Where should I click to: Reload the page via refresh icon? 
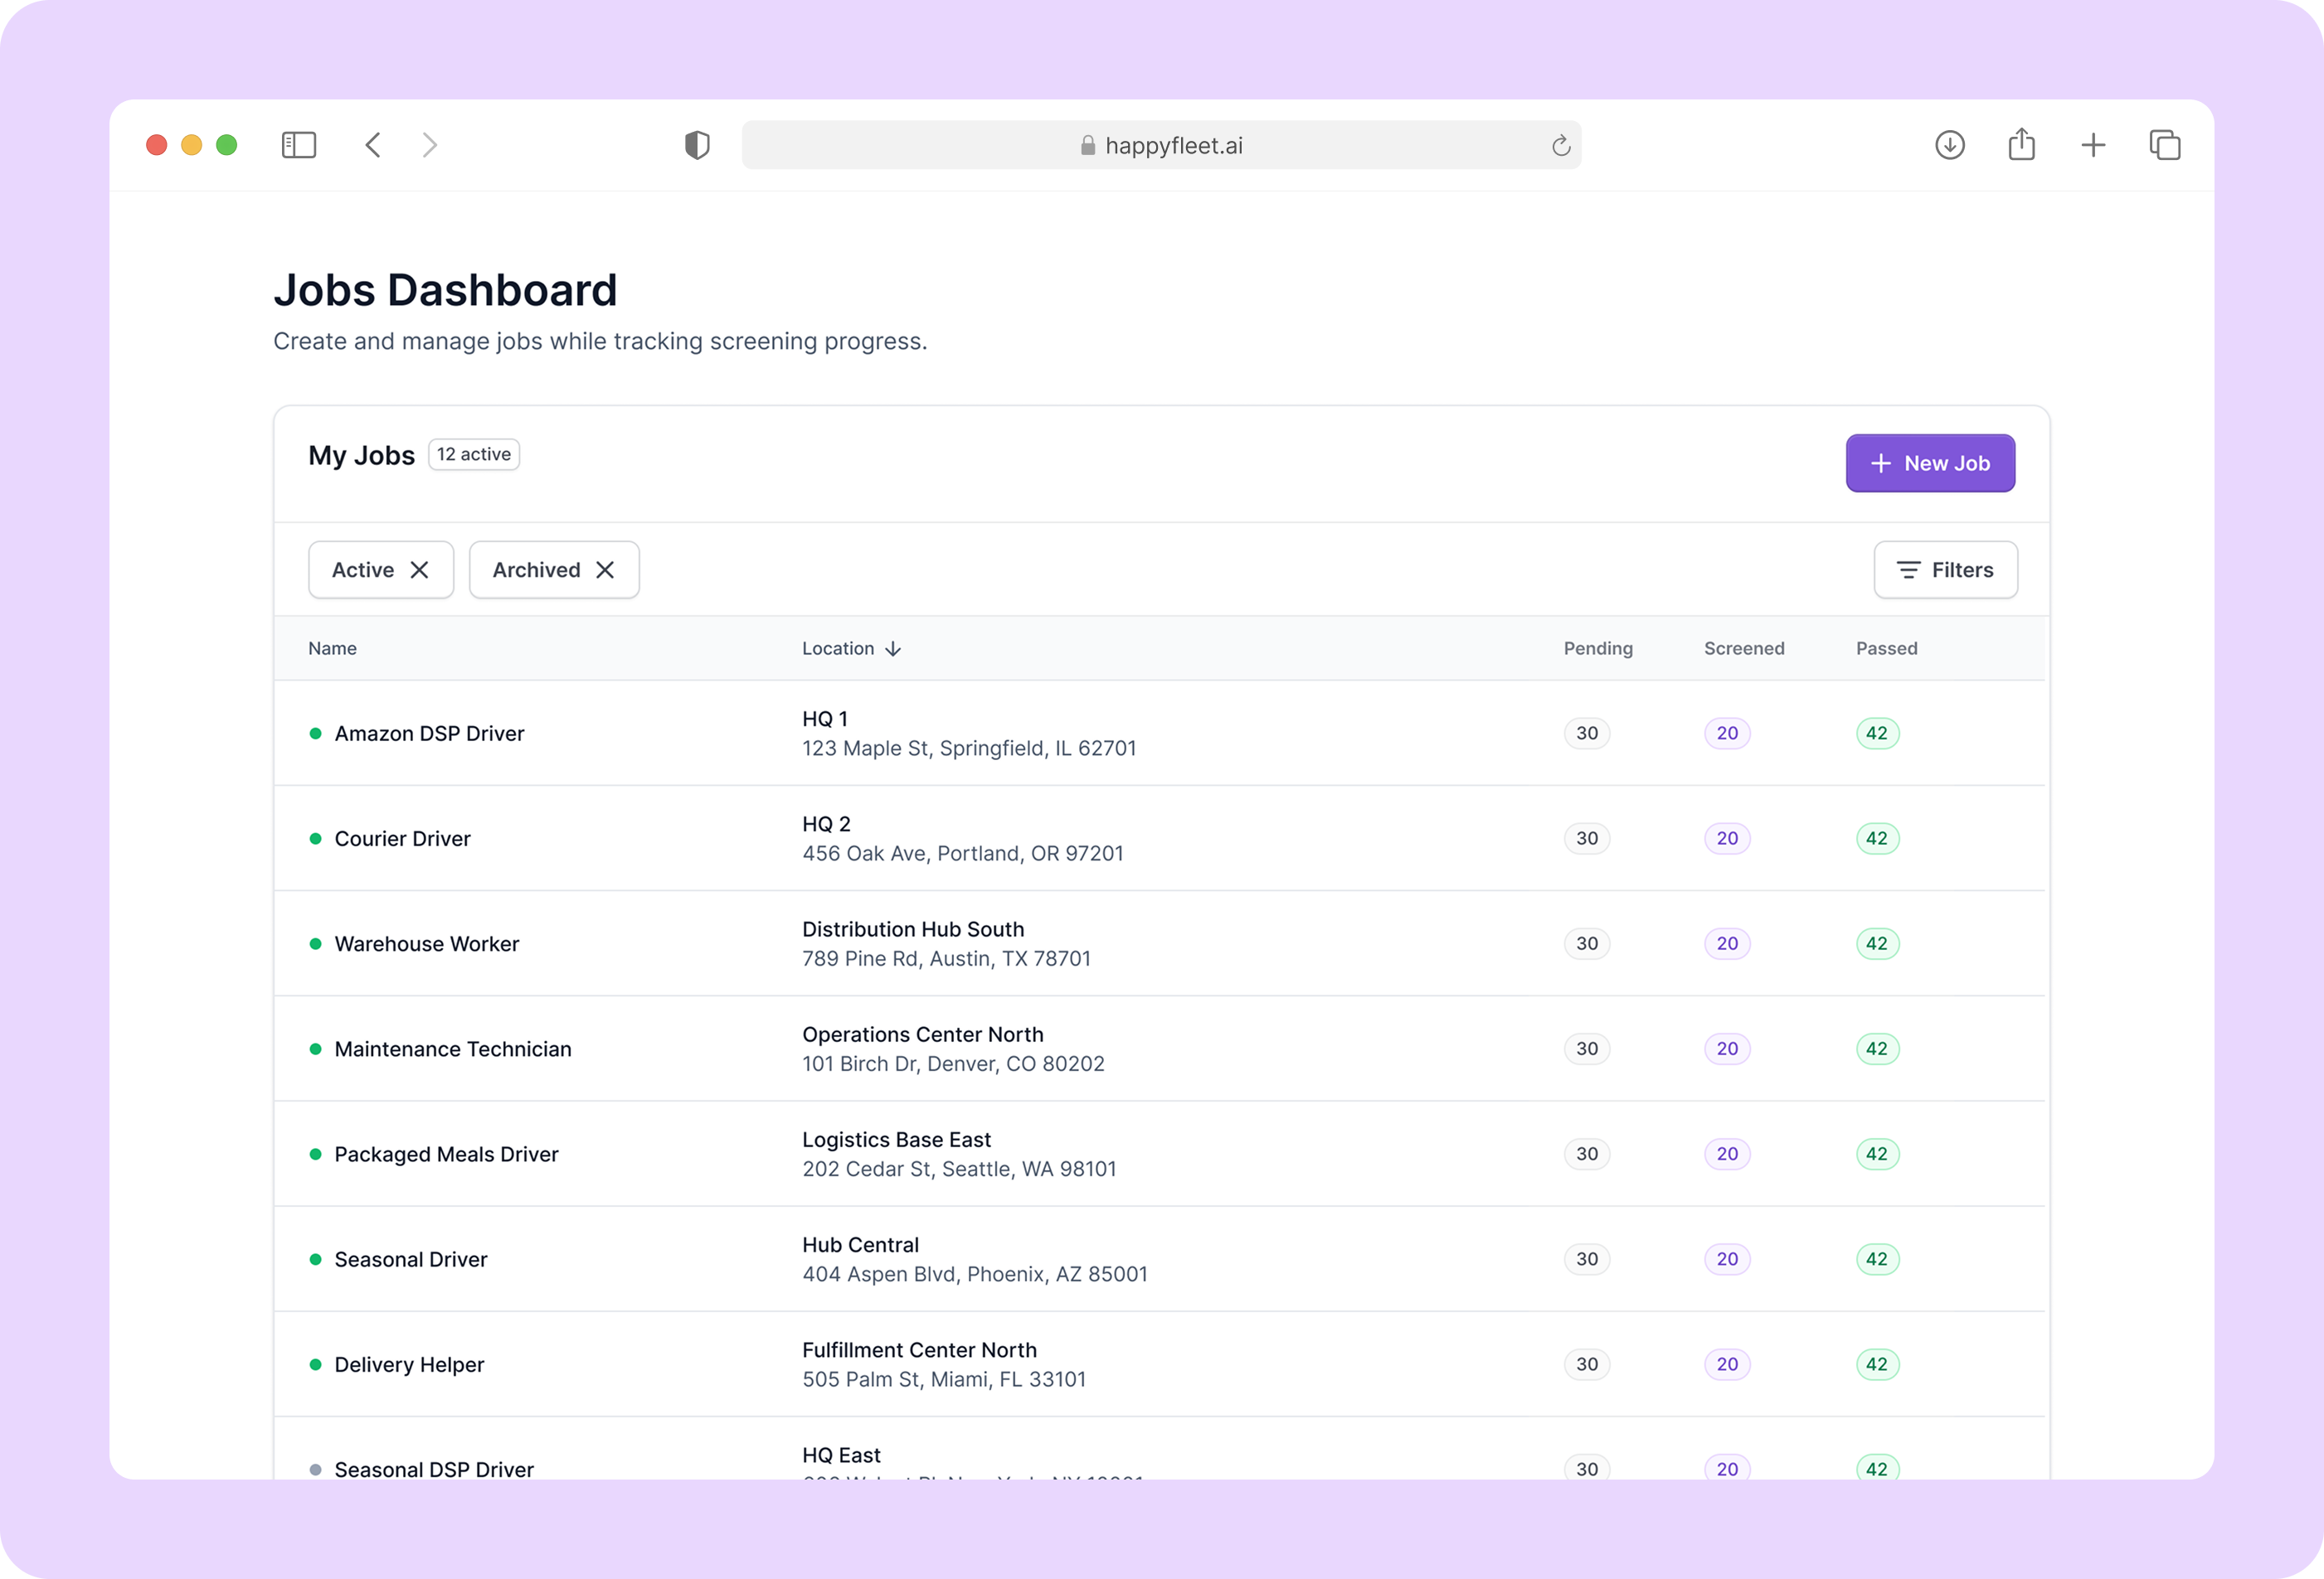tap(1560, 146)
